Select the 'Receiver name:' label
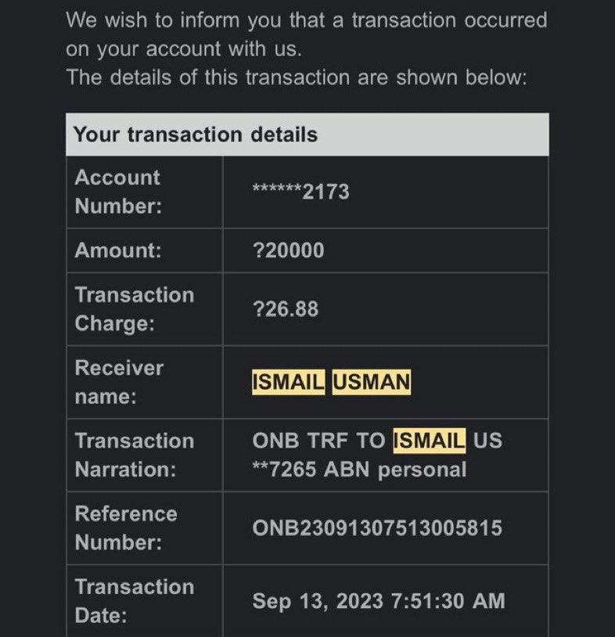615x637 pixels. (x=119, y=383)
